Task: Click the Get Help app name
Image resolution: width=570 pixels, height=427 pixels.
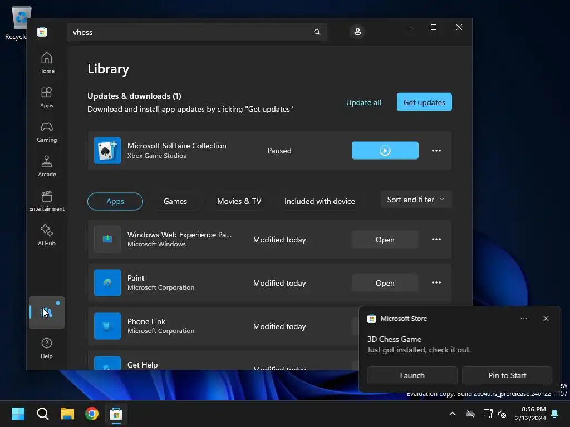Action: coord(142,365)
